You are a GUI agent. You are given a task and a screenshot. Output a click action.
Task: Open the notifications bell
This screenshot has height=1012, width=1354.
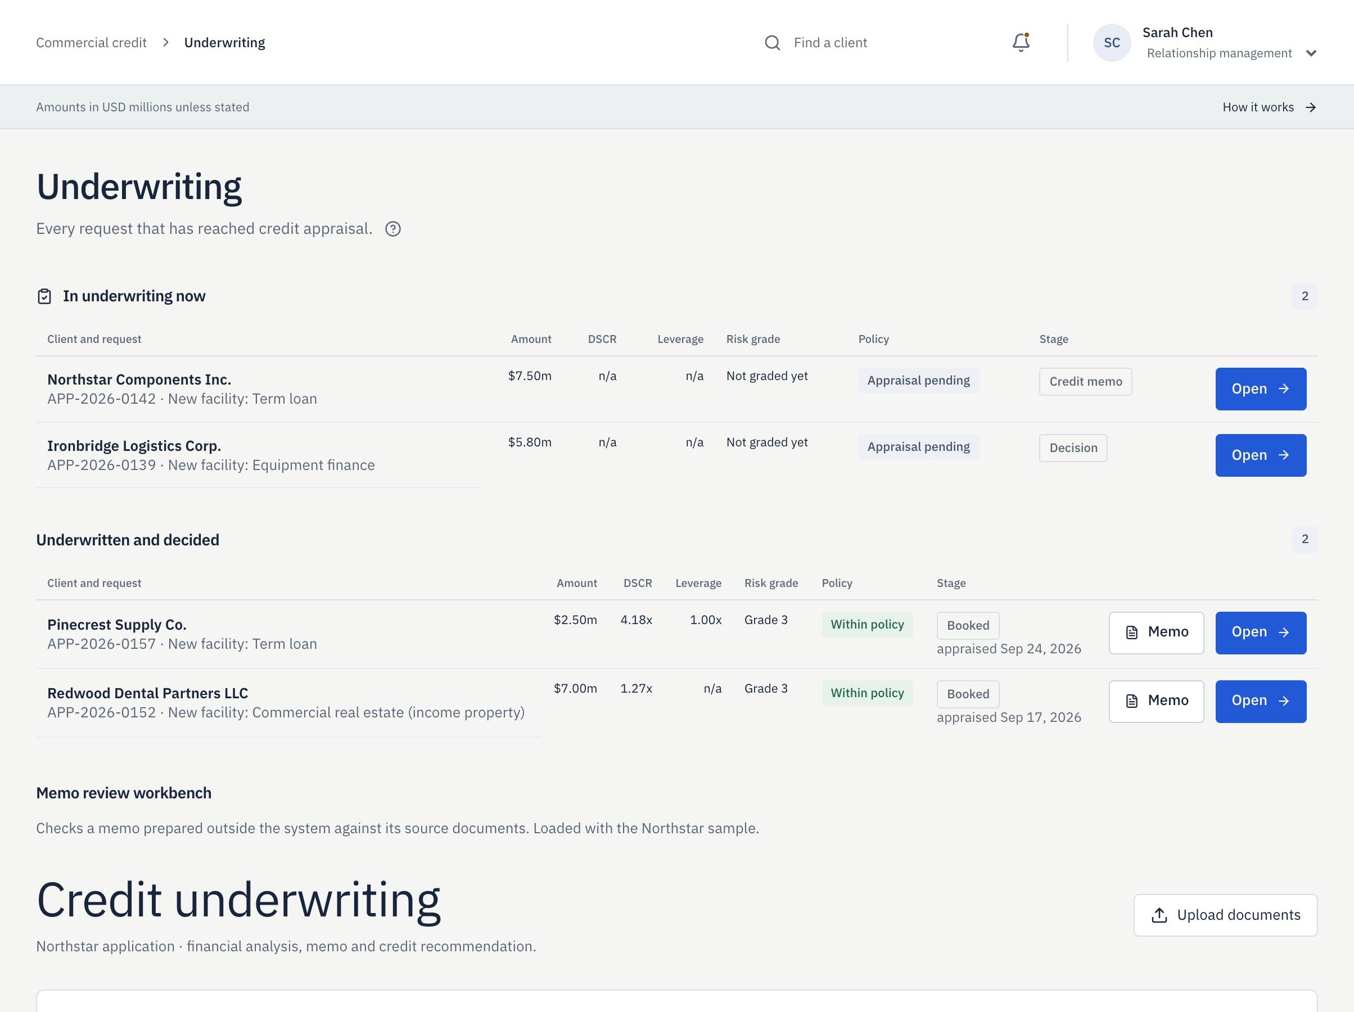(1021, 42)
